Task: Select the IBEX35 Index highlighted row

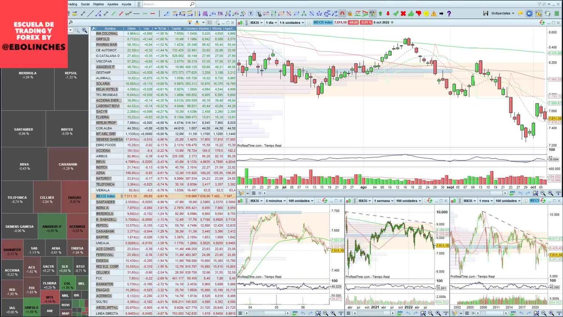Action: [x=164, y=196]
